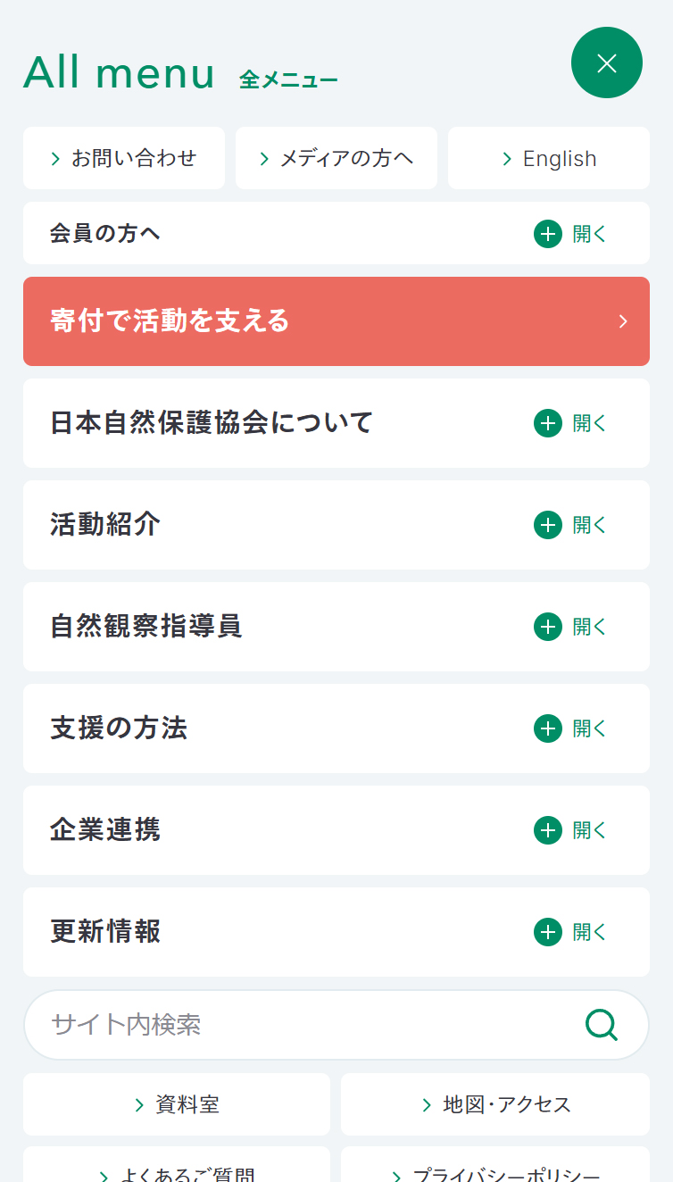673x1182 pixels.
Task: Expand the 更新情報 section via 開く
Action: point(589,932)
